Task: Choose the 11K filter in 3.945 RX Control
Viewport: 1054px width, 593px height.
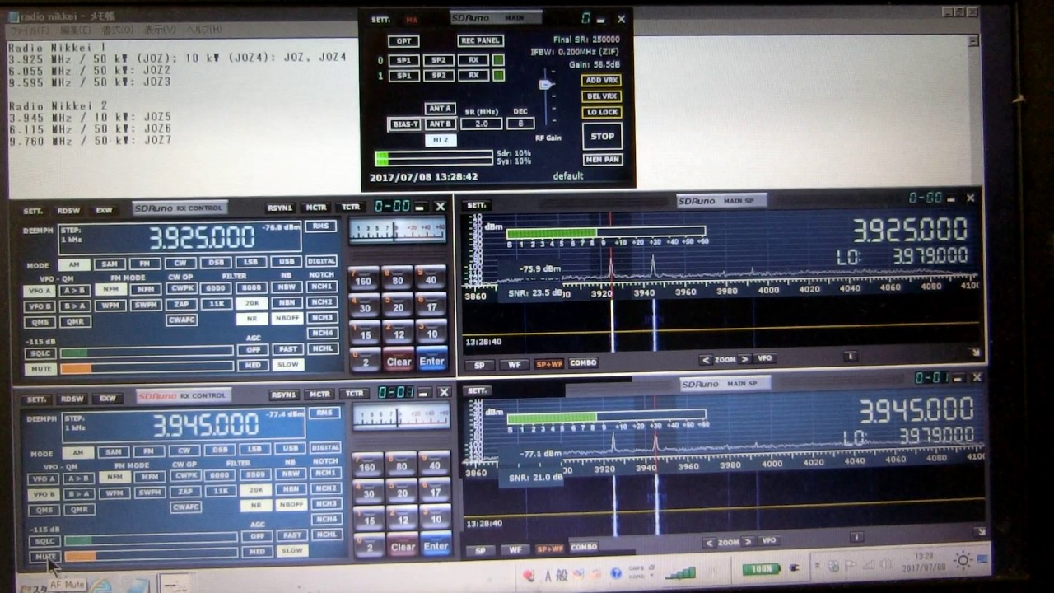Action: tap(221, 491)
